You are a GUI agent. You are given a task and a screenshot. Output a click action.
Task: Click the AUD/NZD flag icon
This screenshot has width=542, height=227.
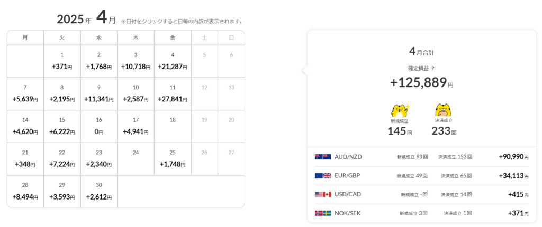(x=322, y=157)
